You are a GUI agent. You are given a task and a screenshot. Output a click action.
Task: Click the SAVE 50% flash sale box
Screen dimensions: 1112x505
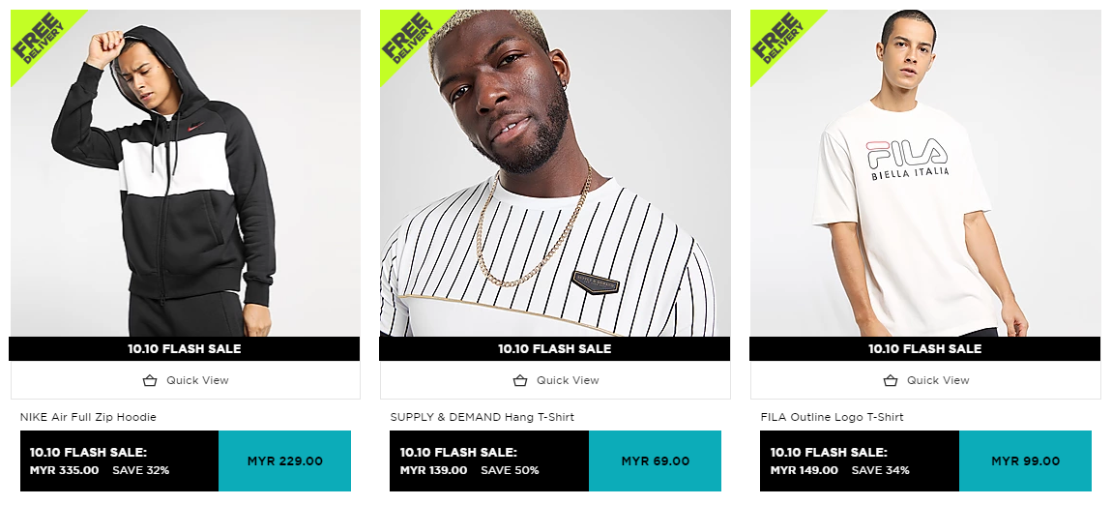489,461
